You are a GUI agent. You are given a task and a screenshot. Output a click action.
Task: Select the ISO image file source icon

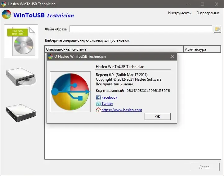coord(21,41)
